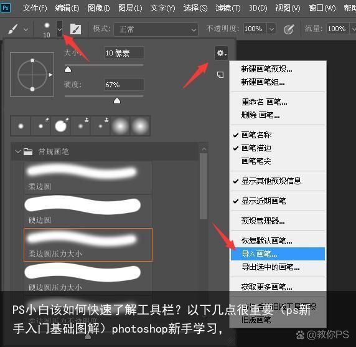Open brush tool preset picker chevron
This screenshot has width=356, height=347.
point(26,29)
